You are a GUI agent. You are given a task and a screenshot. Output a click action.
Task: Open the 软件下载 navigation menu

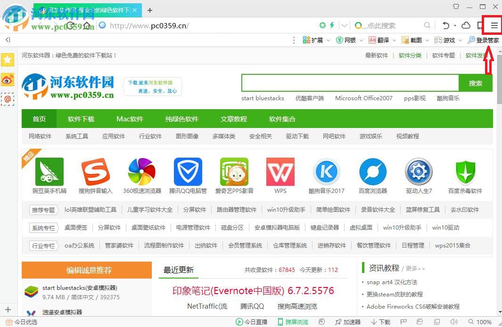tap(81, 119)
